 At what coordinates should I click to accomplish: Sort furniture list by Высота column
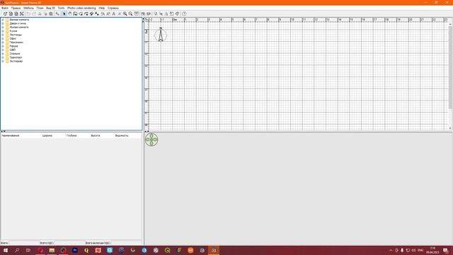[x=96, y=135]
